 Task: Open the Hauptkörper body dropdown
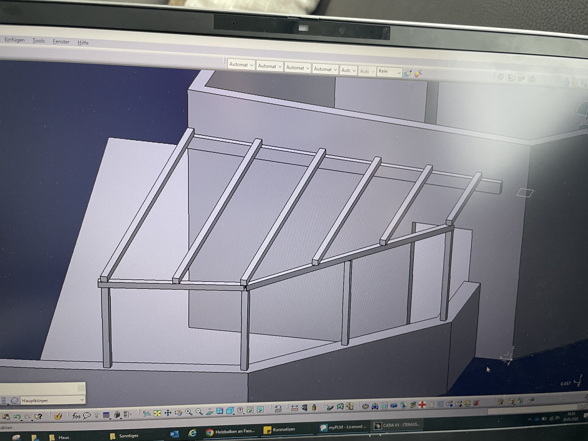(82, 400)
